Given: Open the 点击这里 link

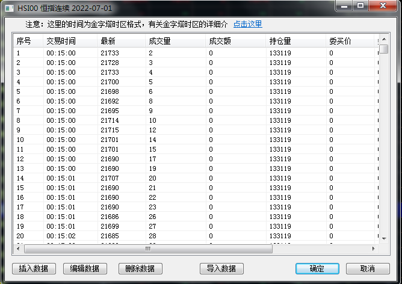Looking at the screenshot, I should [248, 24].
